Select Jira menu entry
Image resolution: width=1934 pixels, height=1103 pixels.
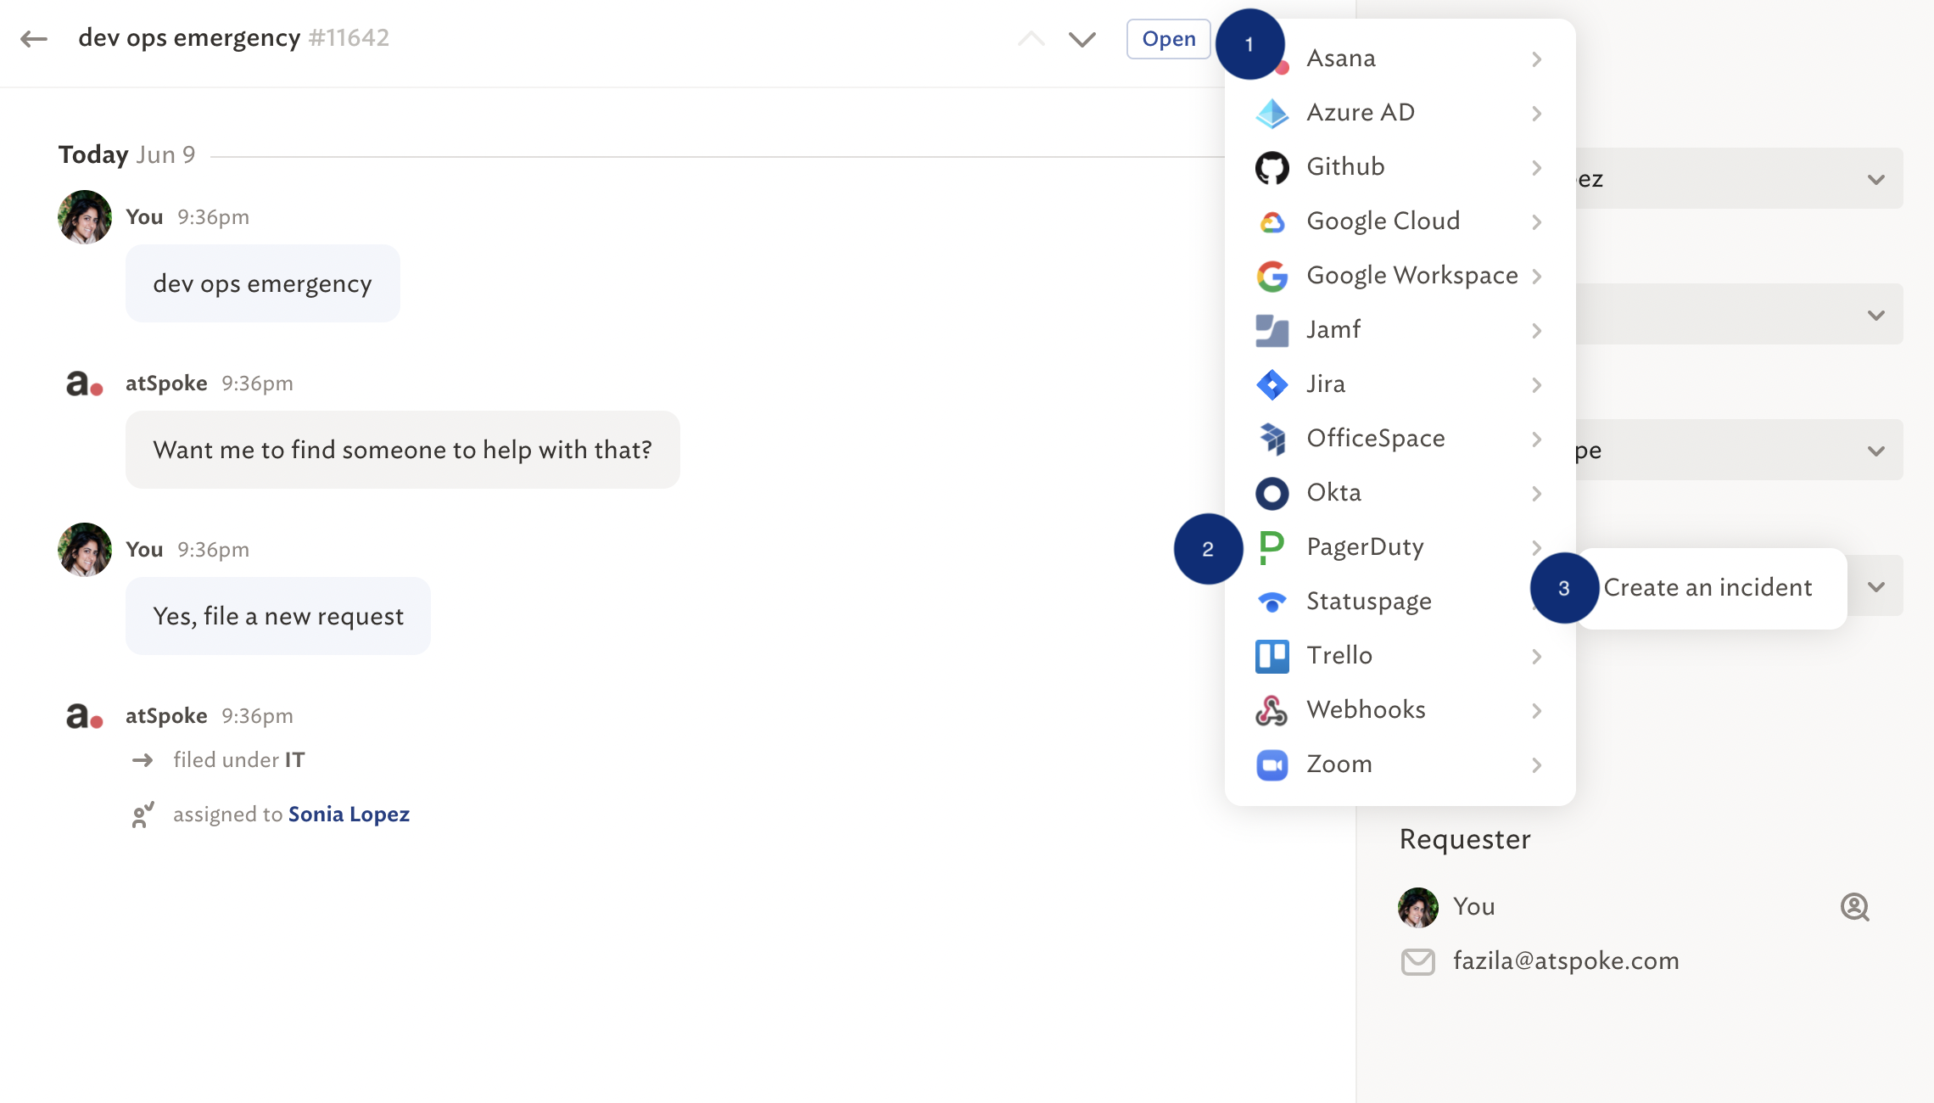[1400, 384]
